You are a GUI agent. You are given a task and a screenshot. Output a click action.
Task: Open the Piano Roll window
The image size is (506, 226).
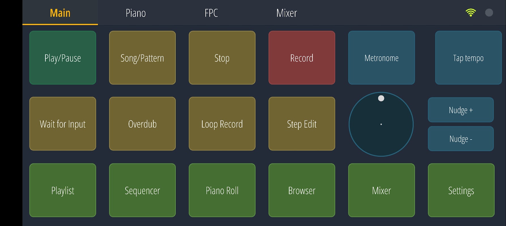[x=222, y=190]
